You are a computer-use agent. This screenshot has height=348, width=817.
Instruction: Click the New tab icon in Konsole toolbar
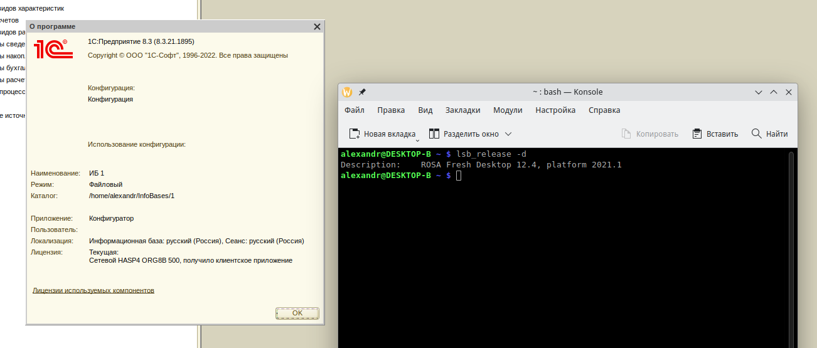[x=354, y=134]
